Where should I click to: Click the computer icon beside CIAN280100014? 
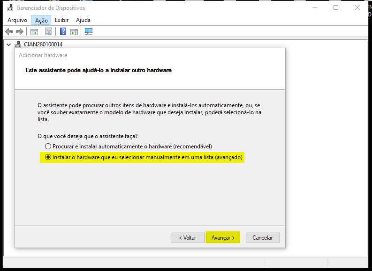point(18,44)
